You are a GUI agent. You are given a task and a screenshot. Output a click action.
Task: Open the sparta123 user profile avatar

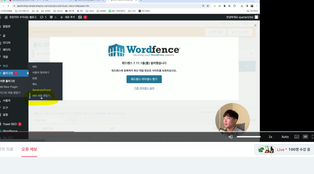pos(256,17)
